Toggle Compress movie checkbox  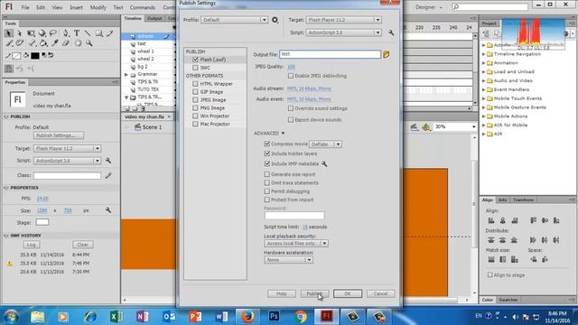point(267,144)
